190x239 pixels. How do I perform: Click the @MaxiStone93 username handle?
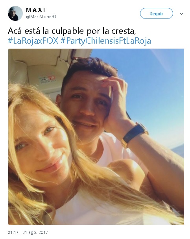(41, 17)
